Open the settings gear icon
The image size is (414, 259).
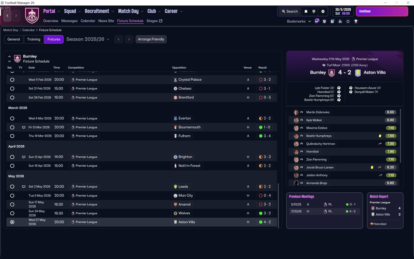[323, 11]
